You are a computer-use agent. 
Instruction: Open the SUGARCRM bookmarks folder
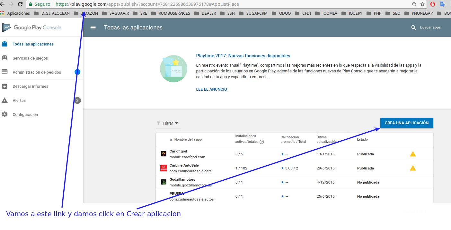[253, 13]
